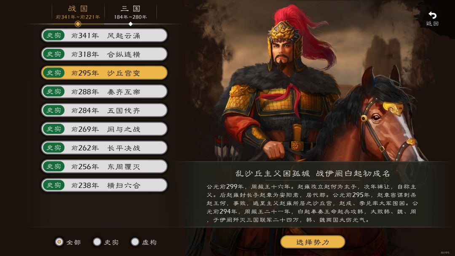455x256 pixels.
Task: Choose scenario 前288年 秦齐互帝
Action: point(104,92)
